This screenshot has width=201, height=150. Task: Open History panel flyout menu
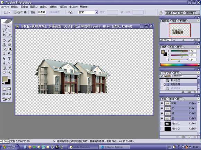pyautogui.click(x=198, y=73)
